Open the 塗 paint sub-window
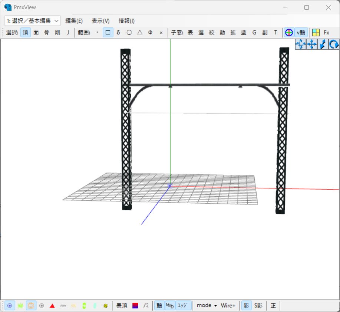The image size is (340, 312). pos(244,33)
